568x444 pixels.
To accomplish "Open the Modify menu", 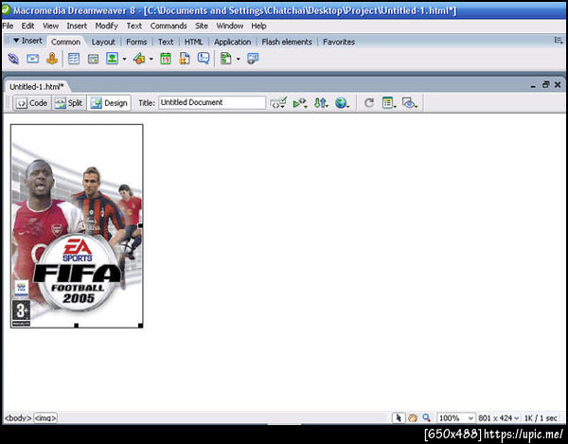I will (x=106, y=26).
